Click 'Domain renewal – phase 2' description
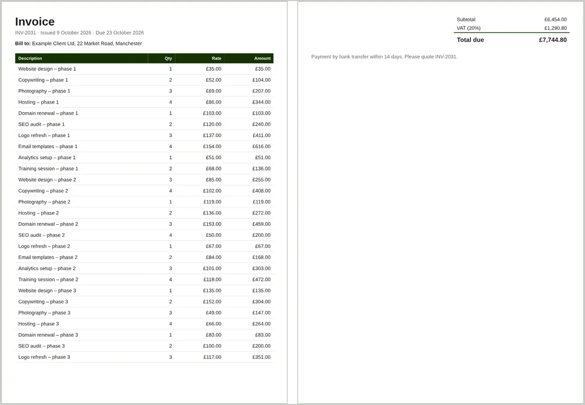Viewport: 585px width, 405px height. point(48,224)
